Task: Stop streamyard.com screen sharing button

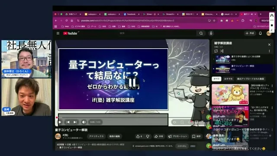Action: [x=182, y=146]
